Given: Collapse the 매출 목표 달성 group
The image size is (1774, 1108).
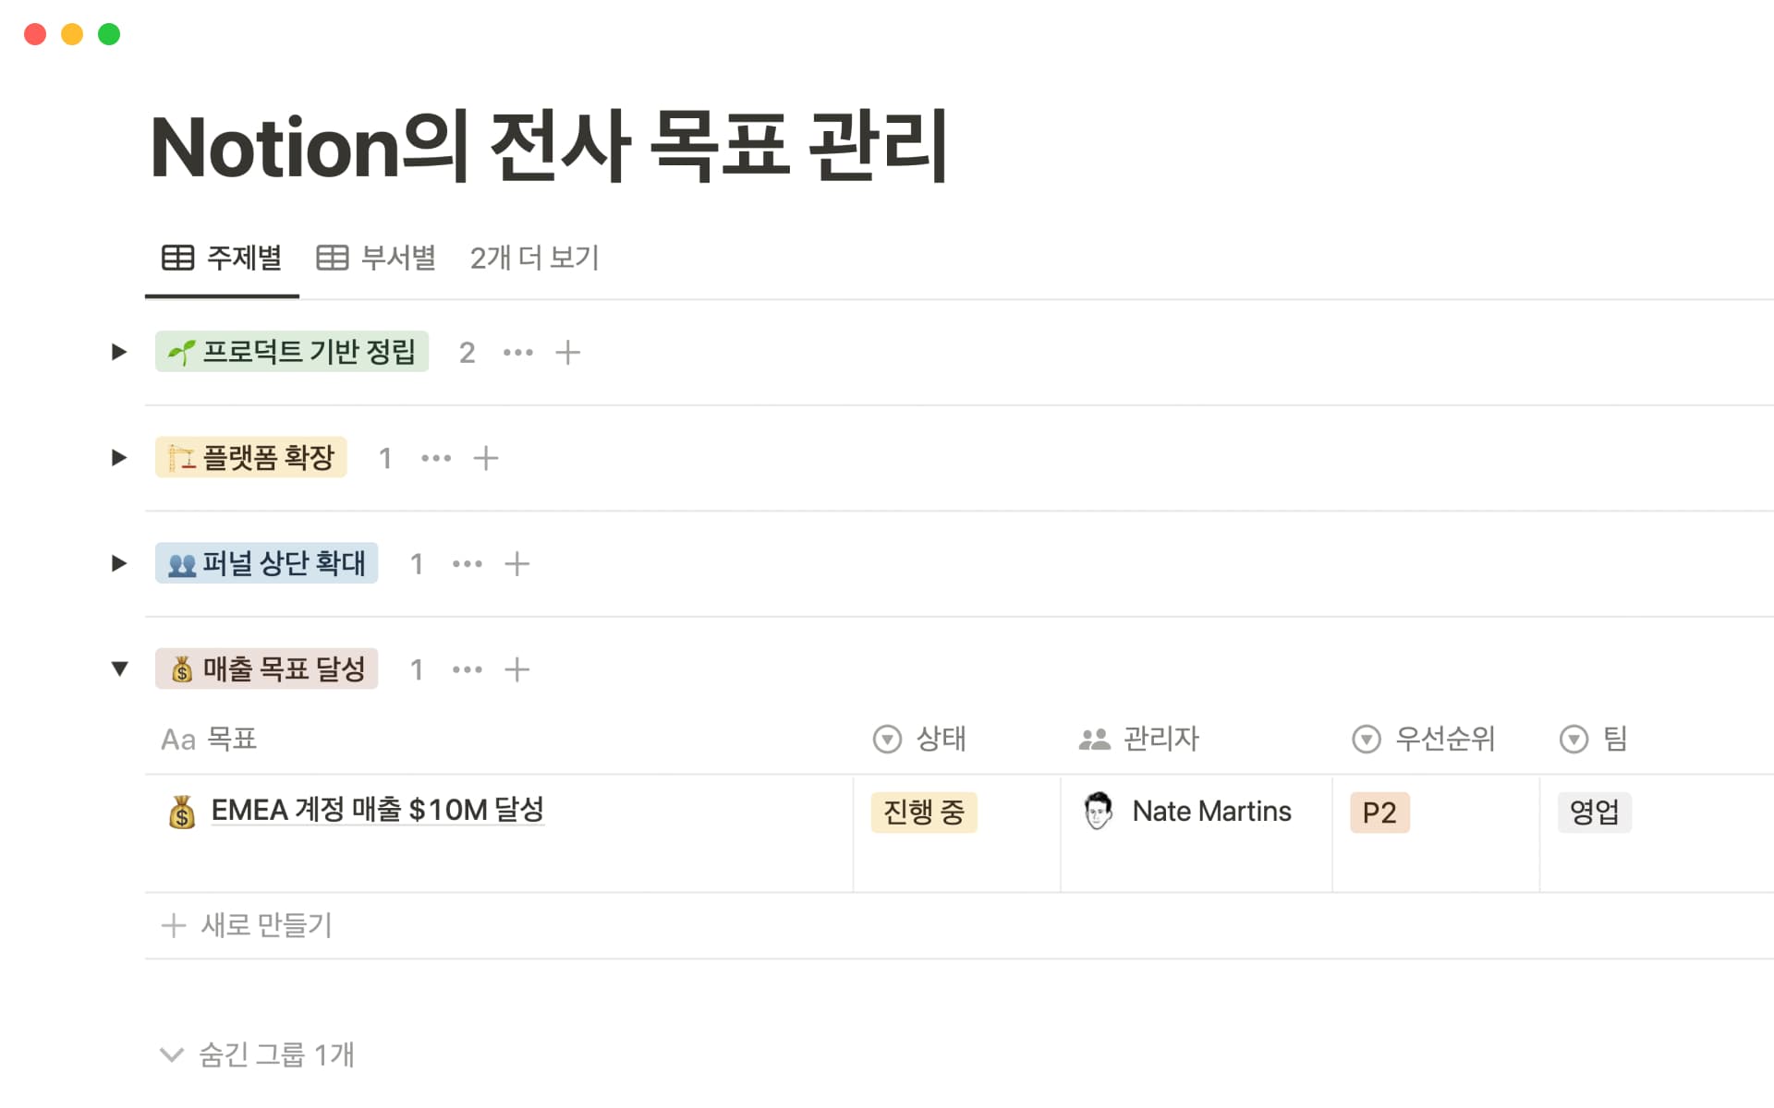Looking at the screenshot, I should click(x=119, y=668).
